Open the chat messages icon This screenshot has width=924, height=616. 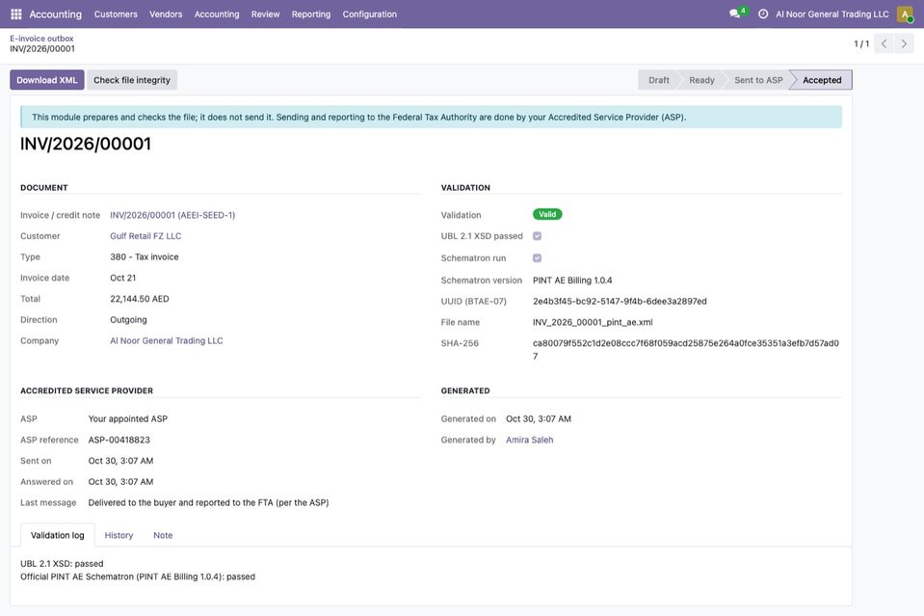pyautogui.click(x=734, y=13)
